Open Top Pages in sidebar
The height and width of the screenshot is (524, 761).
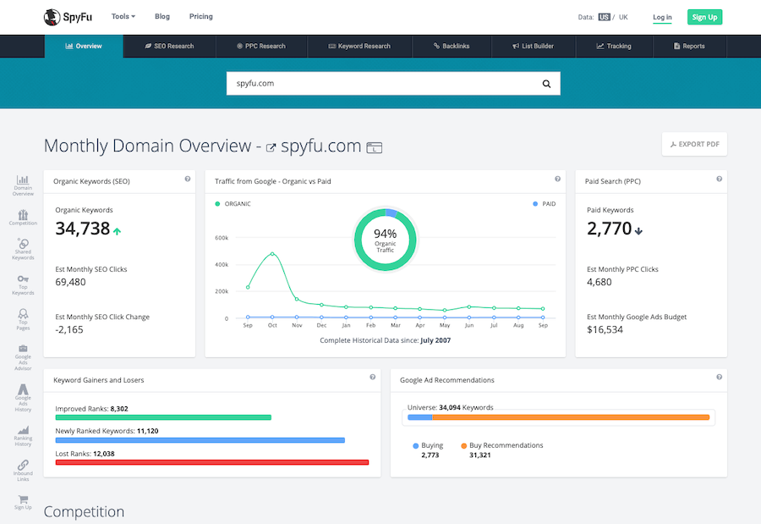tap(23, 319)
